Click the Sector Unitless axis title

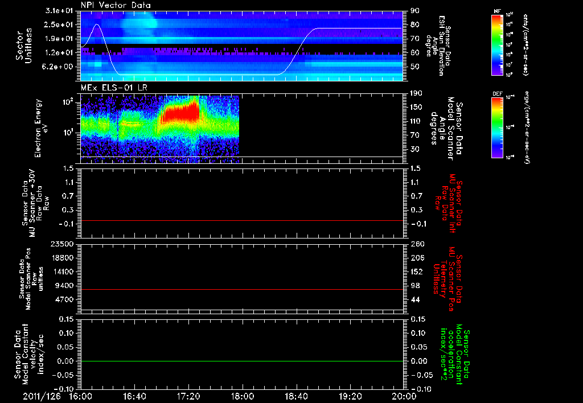pyautogui.click(x=24, y=46)
